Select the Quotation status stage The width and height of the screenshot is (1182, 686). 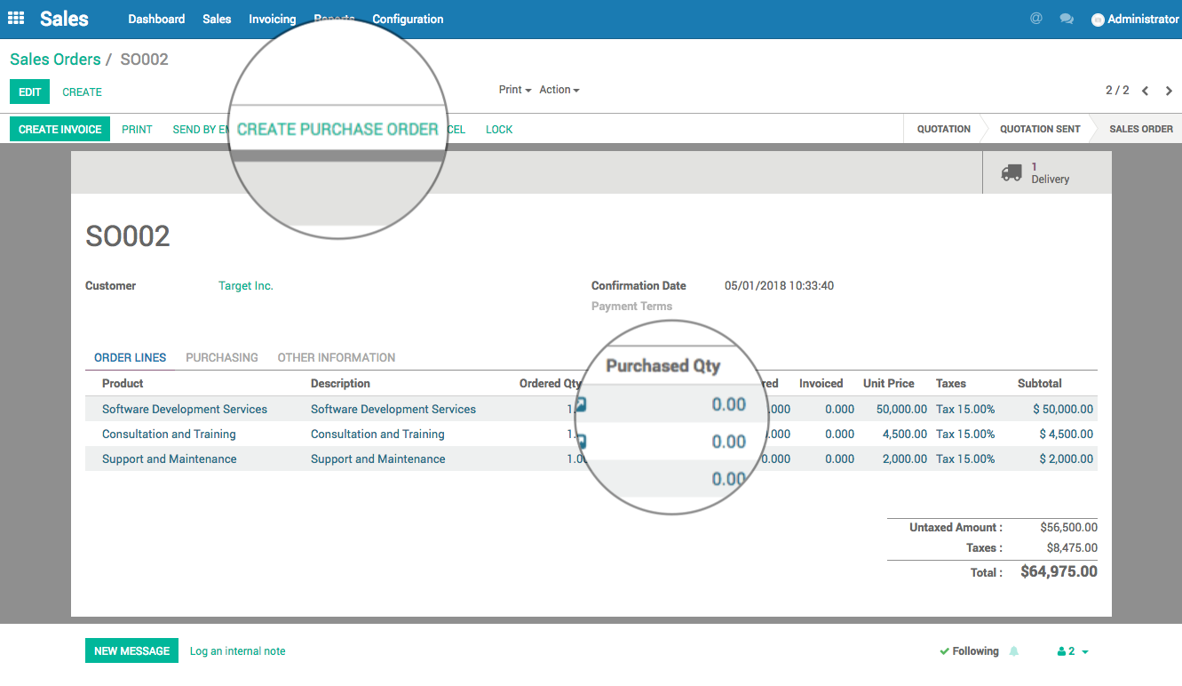coord(943,129)
